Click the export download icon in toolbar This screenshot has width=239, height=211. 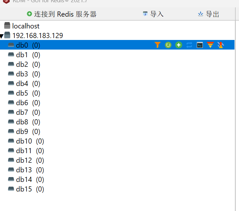(x=200, y=14)
